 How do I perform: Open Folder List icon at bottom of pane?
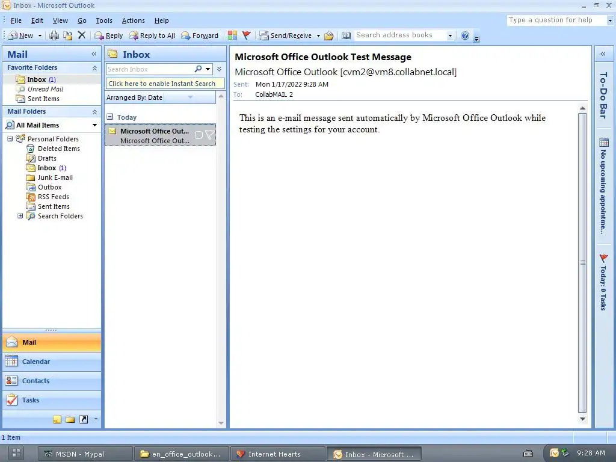(70, 419)
